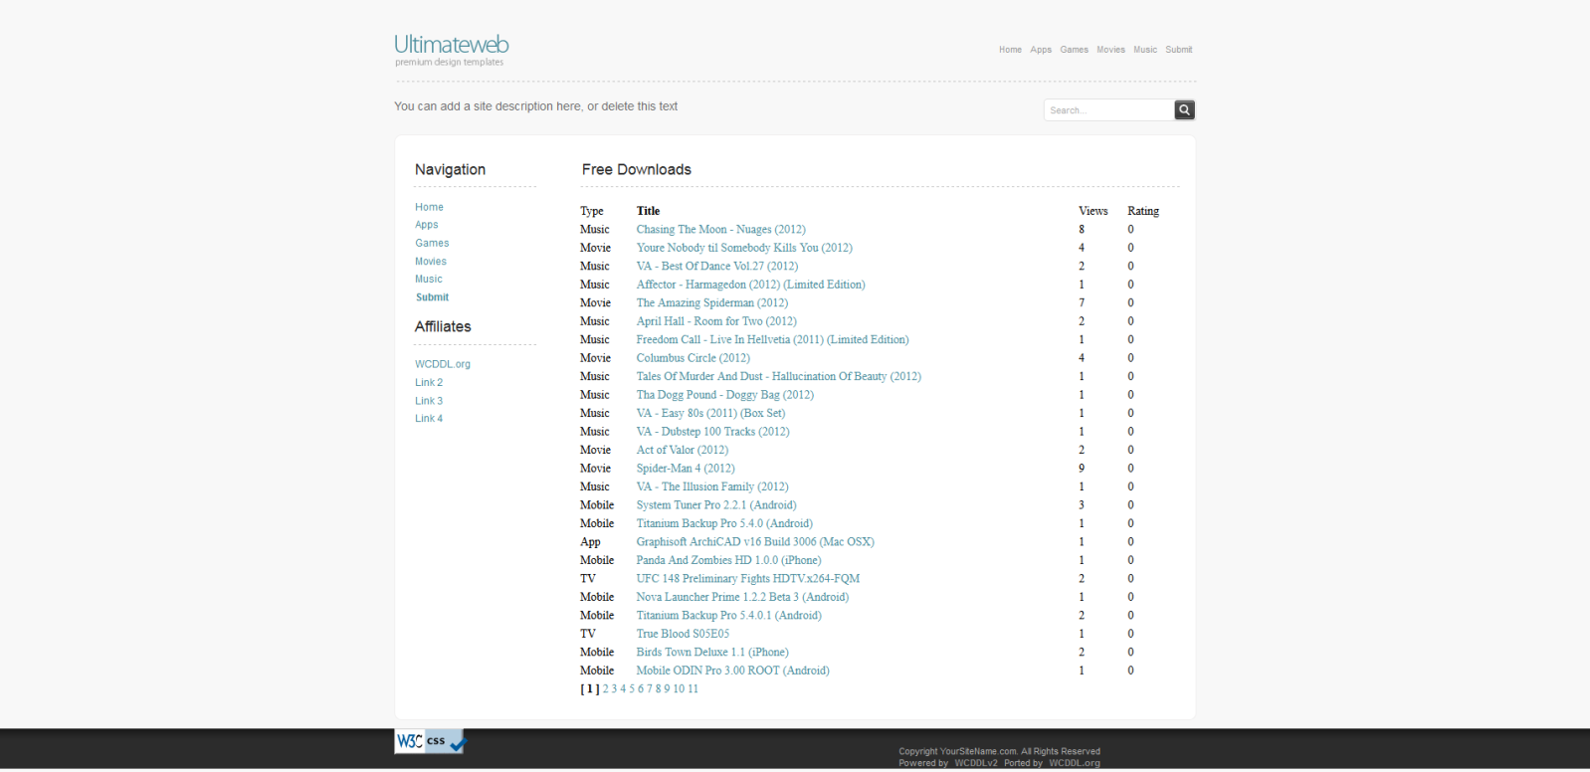Viewport: 1590px width, 772px height.
Task: Click the bold Submit sidebar link
Action: pyautogui.click(x=432, y=297)
